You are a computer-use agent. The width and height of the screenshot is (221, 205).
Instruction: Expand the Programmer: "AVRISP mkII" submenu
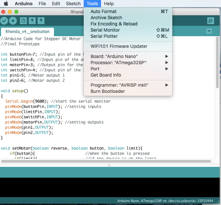point(128,85)
